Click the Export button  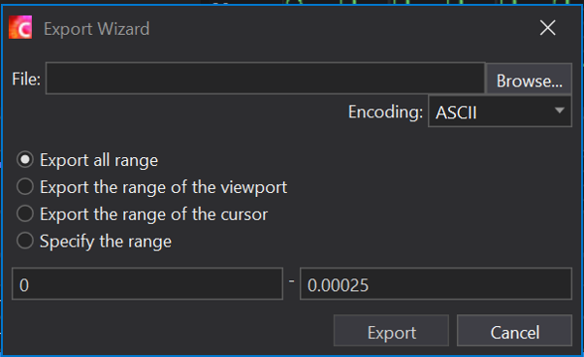[392, 331]
